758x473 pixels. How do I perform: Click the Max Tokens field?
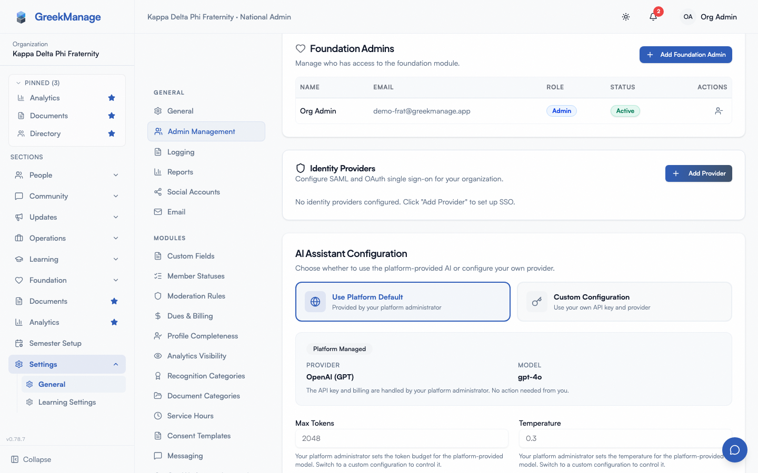[x=402, y=438]
